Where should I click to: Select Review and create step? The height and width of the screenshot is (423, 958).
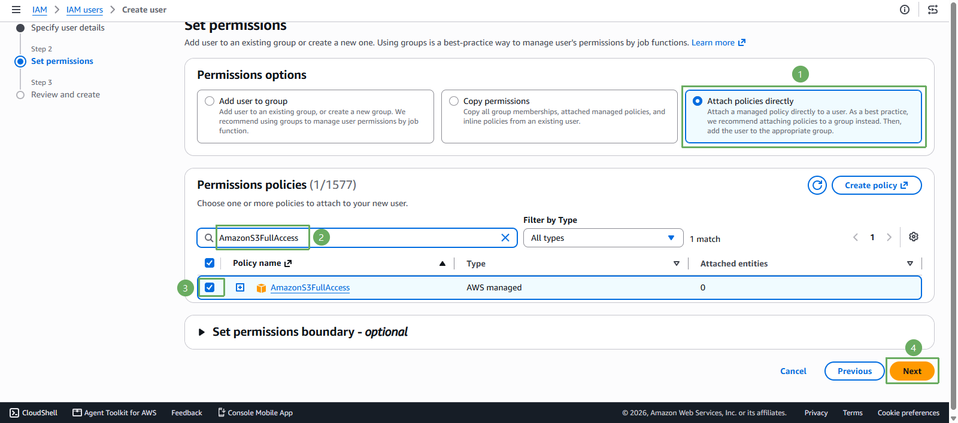[x=65, y=94]
